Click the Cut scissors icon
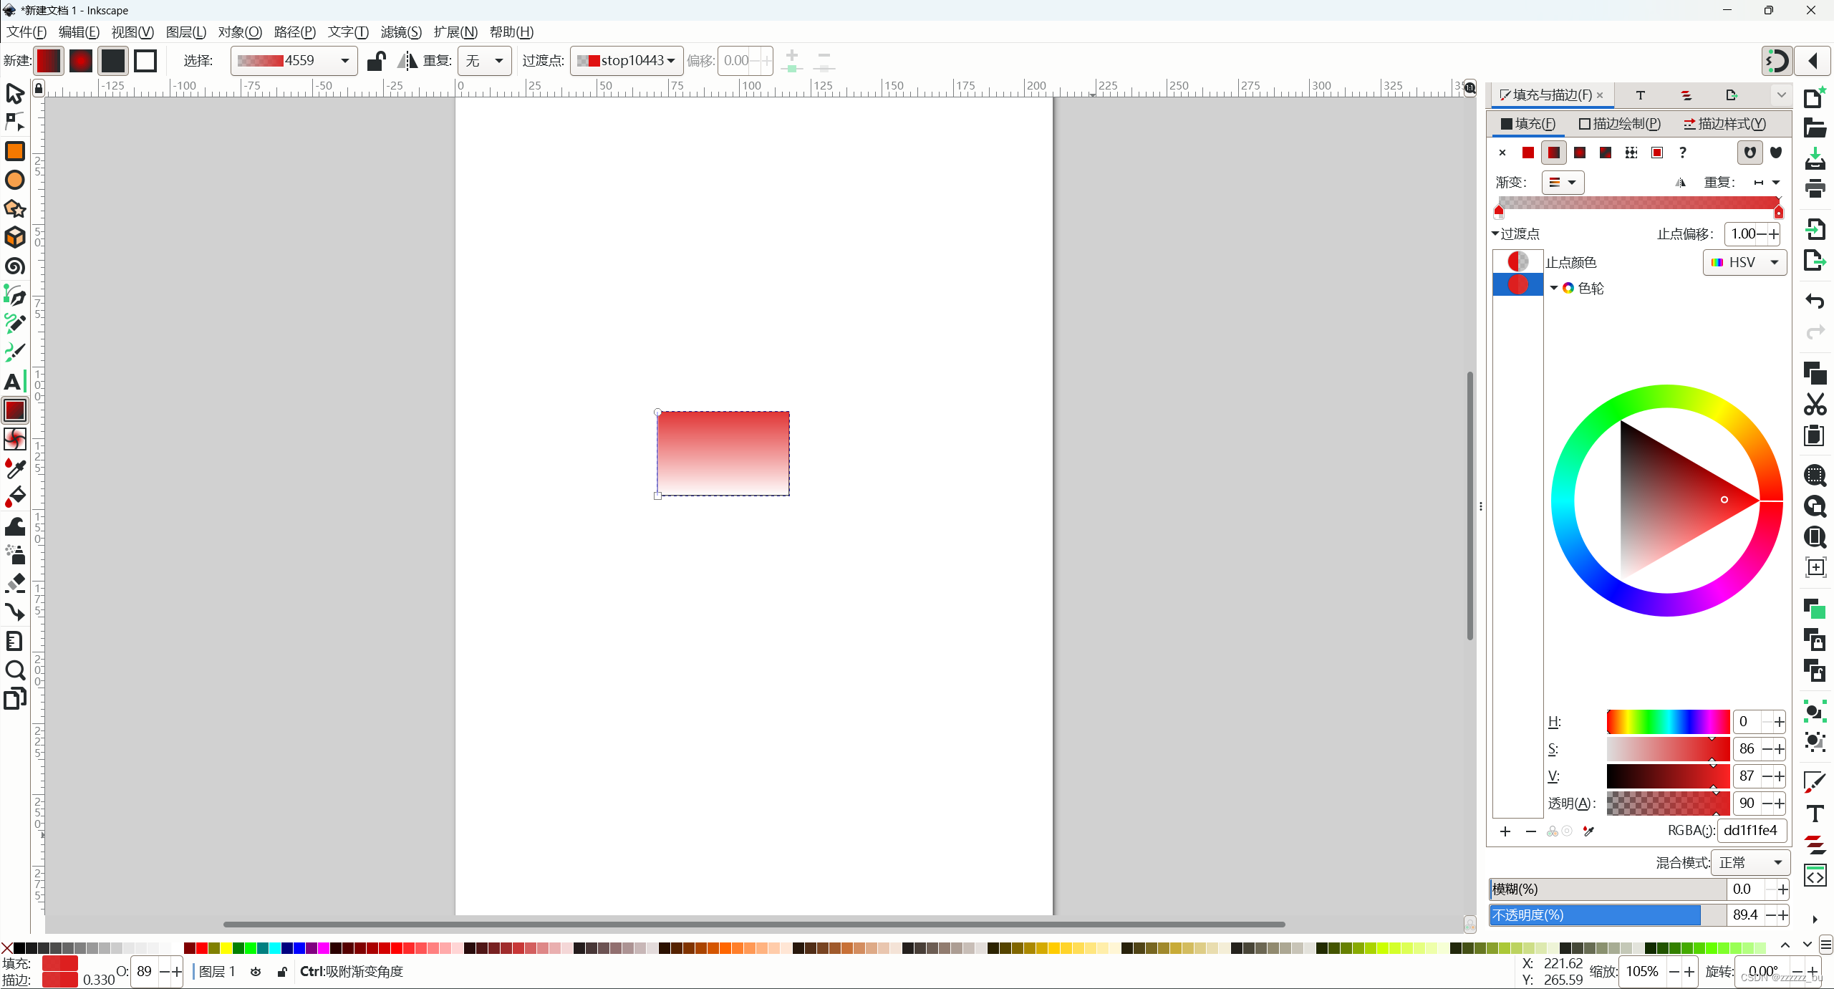 coord(1815,405)
